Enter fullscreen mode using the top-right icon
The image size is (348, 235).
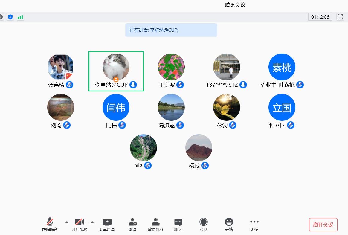tap(340, 17)
